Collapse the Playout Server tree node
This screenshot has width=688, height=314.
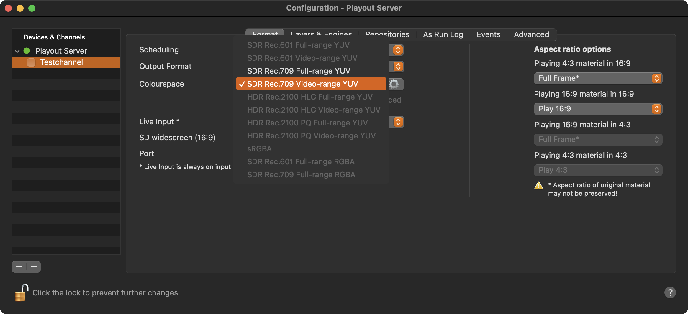point(17,51)
